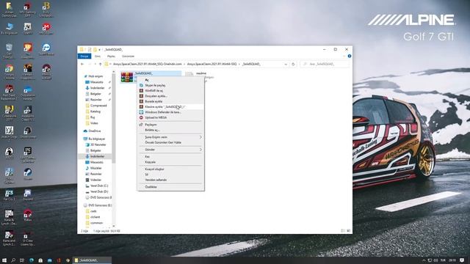Screen dimensions: 470x264
Task: Open the 'Dosya' ribbon tab
Action: tap(84, 56)
